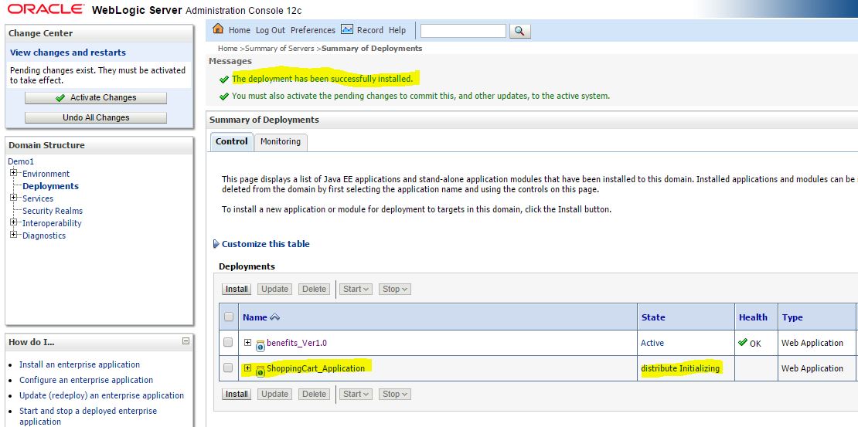Open Help from the toolbar
Image resolution: width=858 pixels, height=427 pixels.
point(397,30)
